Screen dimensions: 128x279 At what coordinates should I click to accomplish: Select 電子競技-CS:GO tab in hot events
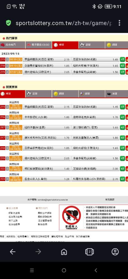[39, 45]
